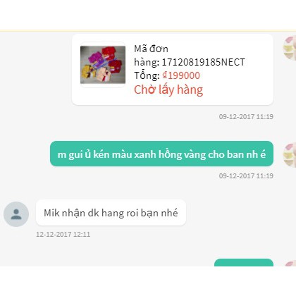
Task: Select message "Mik nhận dk hang roi bạn nhé"
Action: pyautogui.click(x=111, y=213)
